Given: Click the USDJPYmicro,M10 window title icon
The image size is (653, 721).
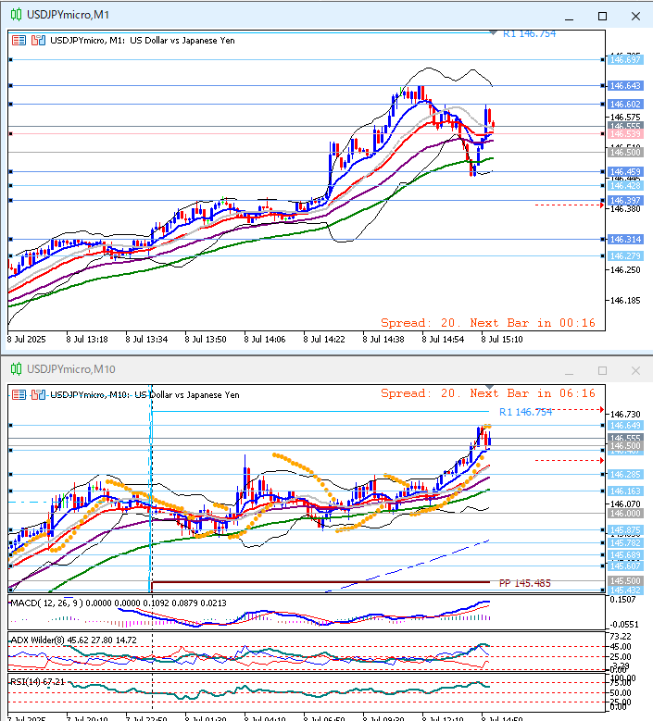Looking at the screenshot, I should [x=16, y=369].
